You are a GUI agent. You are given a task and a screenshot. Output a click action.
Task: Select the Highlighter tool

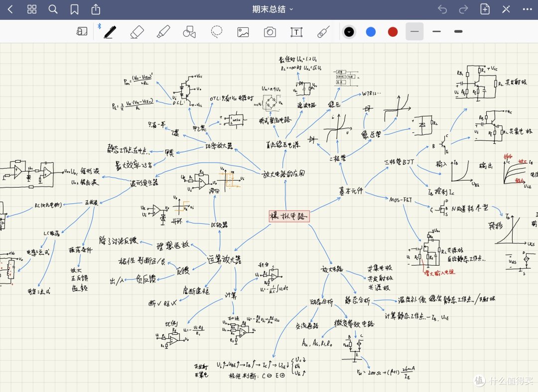pos(163,31)
